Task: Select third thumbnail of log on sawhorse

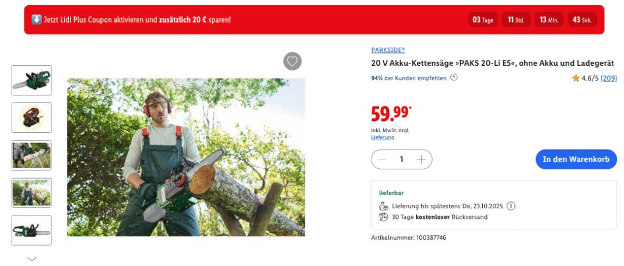Action: (x=31, y=155)
